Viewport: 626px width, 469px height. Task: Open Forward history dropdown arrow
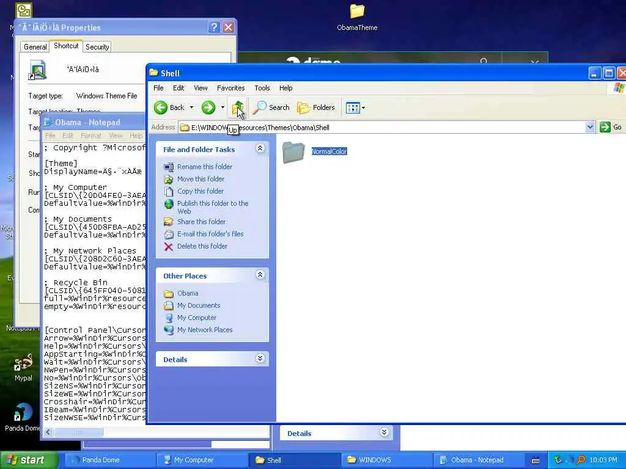[x=223, y=107]
